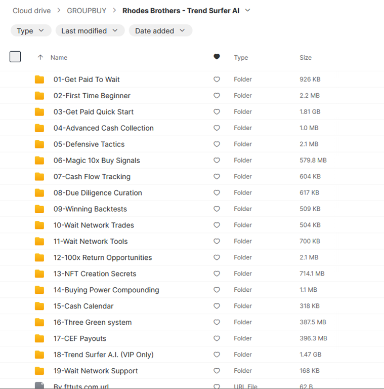Click the folder icon for 01-Get Paid To Wait

(39, 80)
